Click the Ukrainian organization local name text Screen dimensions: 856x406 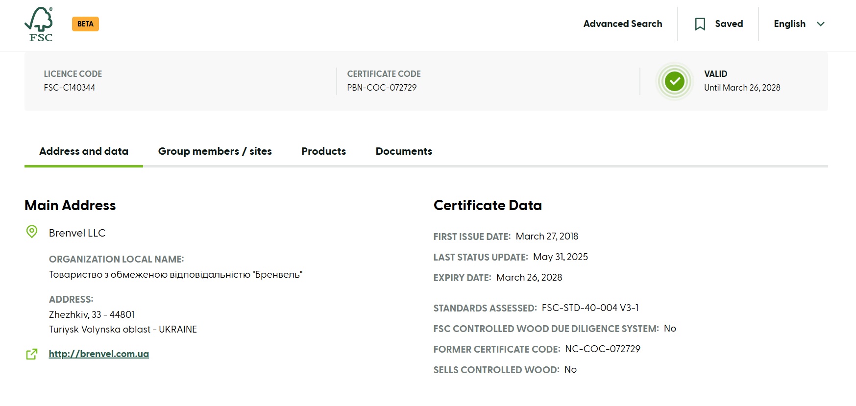click(x=176, y=275)
